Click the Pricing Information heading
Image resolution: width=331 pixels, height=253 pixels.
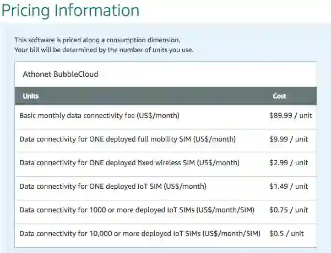[x=70, y=10]
